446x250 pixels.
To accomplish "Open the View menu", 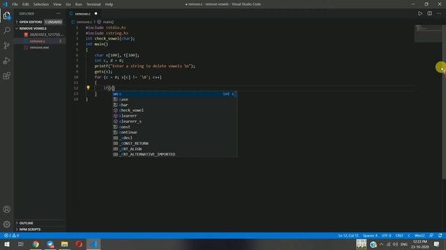I will click(57, 4).
